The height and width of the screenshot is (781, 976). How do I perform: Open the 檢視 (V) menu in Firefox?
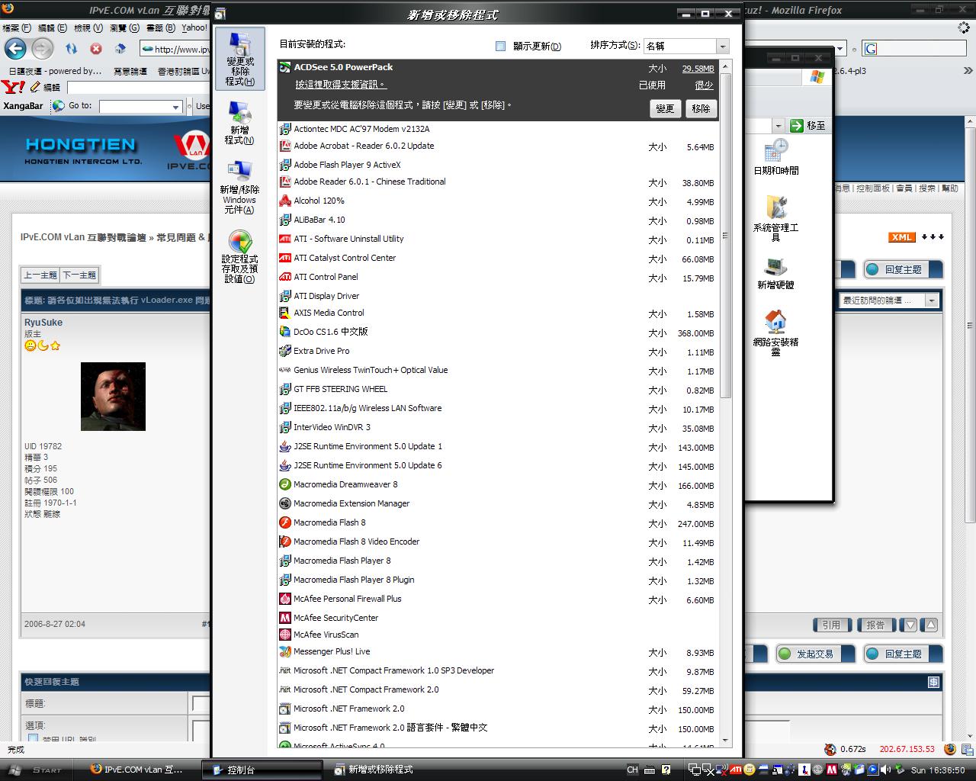[x=88, y=27]
